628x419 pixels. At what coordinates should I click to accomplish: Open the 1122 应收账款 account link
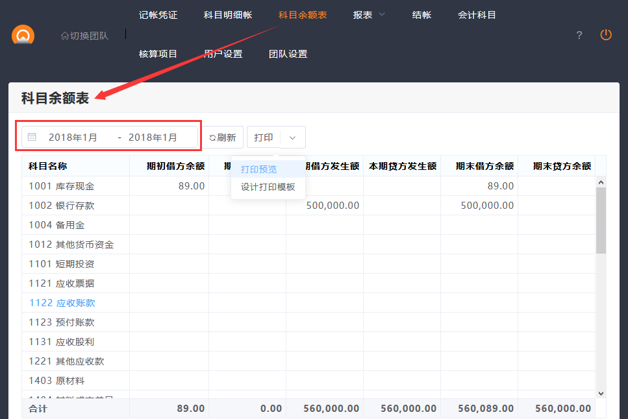(62, 303)
